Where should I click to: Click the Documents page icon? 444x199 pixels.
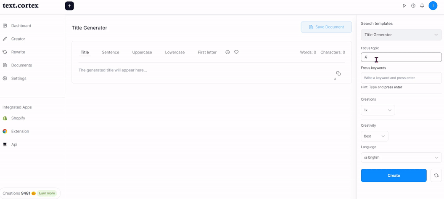[5, 65]
